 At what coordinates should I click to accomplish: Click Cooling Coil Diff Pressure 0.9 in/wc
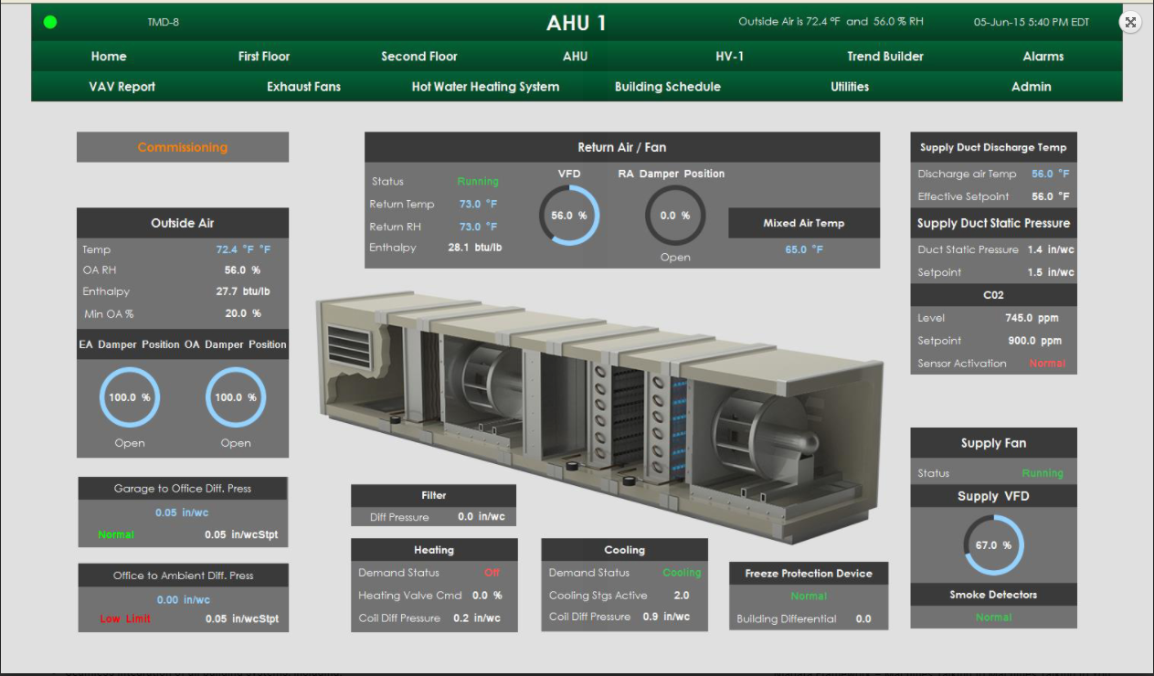click(666, 617)
